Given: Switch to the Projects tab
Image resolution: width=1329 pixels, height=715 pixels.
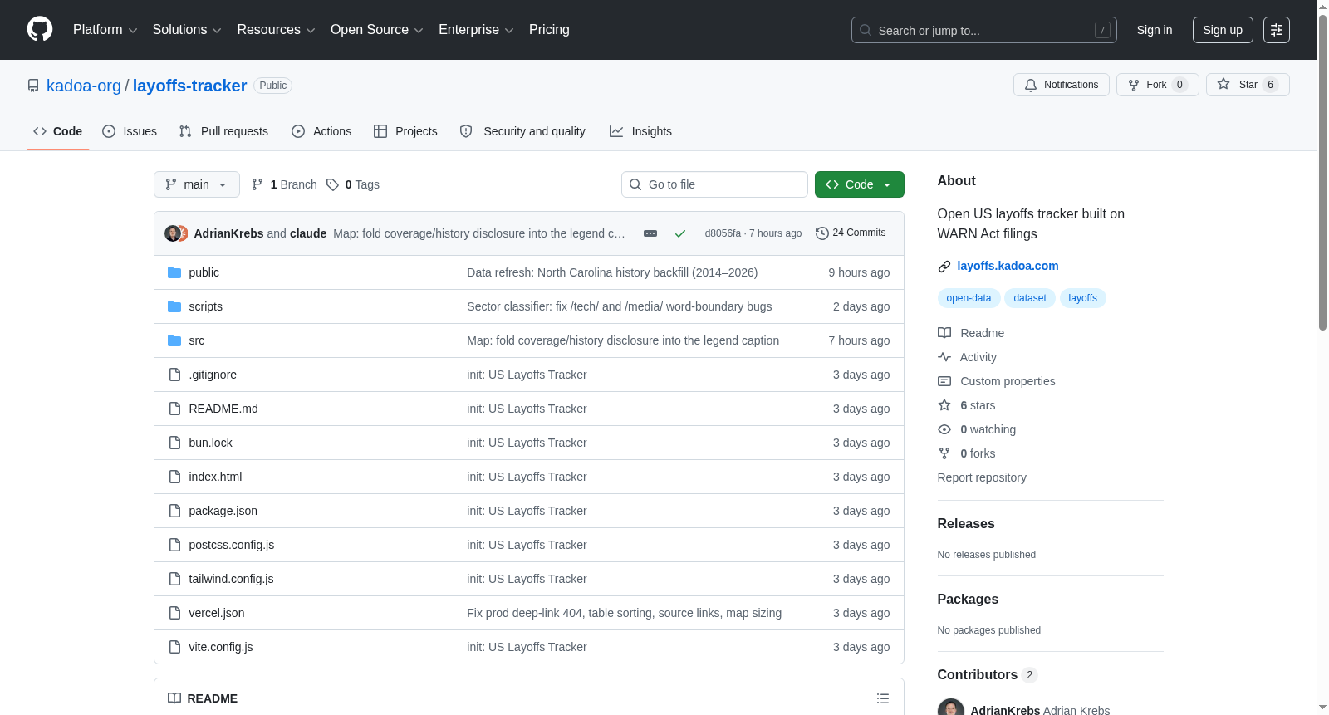Looking at the screenshot, I should (x=405, y=131).
